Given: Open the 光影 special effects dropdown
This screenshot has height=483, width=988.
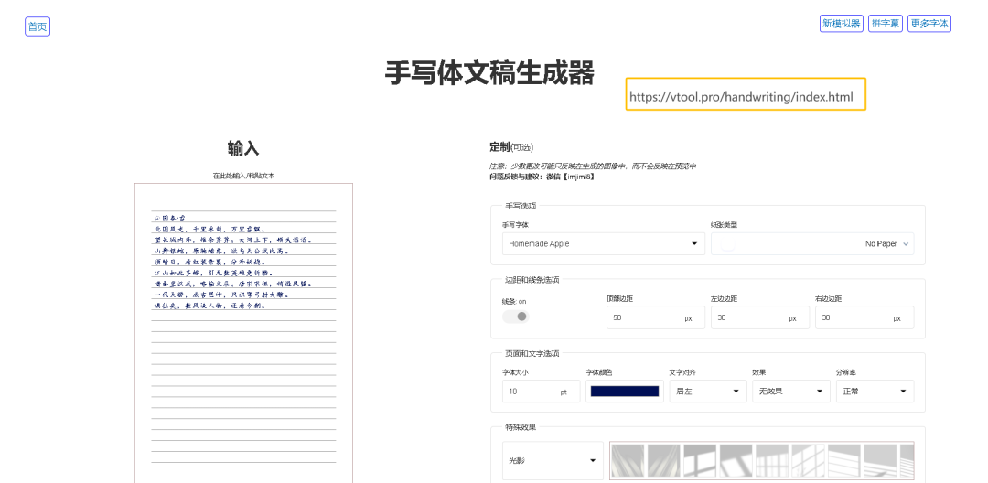Looking at the screenshot, I should (553, 460).
